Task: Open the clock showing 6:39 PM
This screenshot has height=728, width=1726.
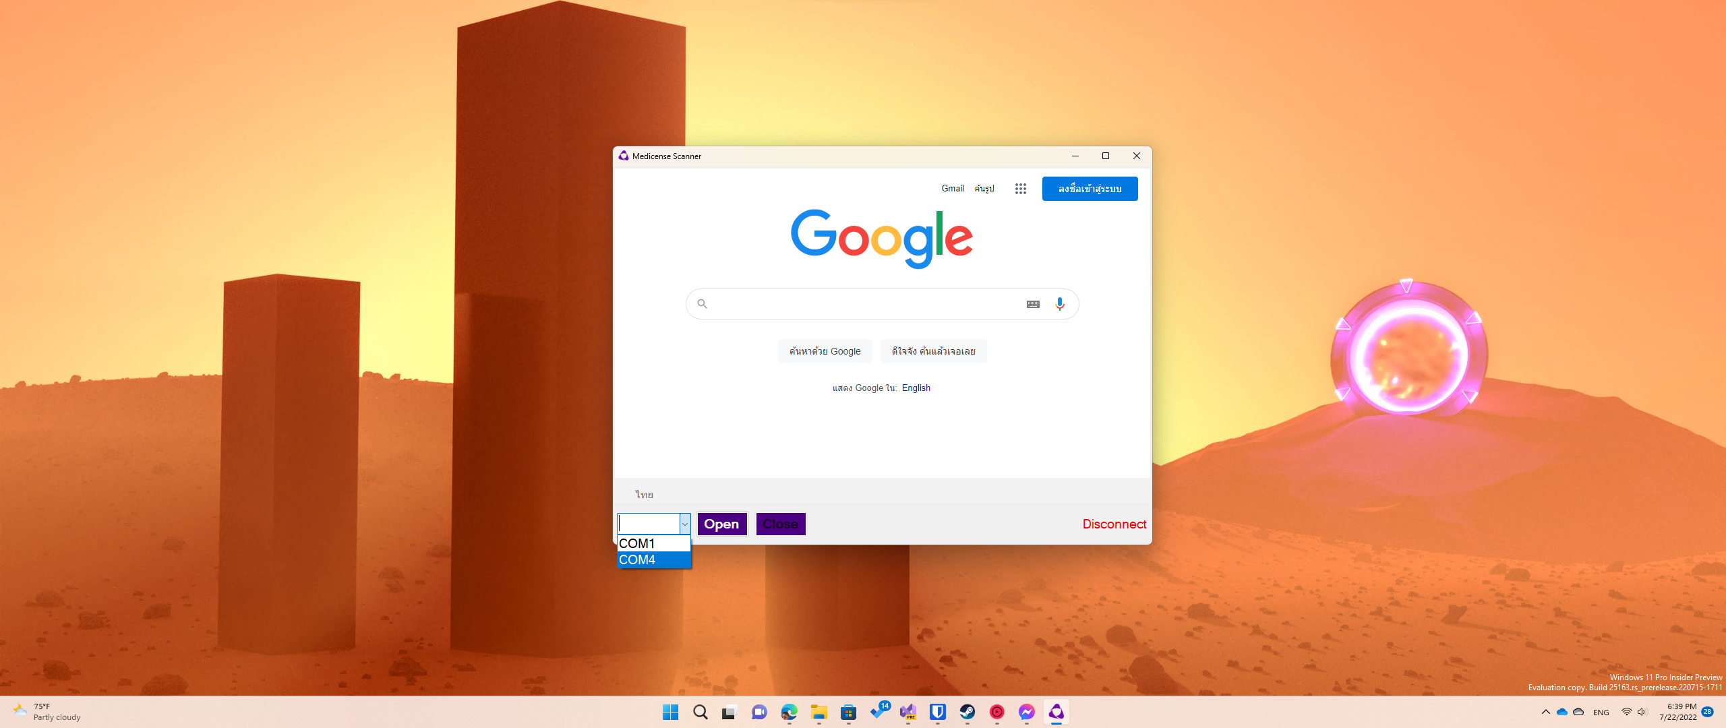Action: pos(1677,712)
